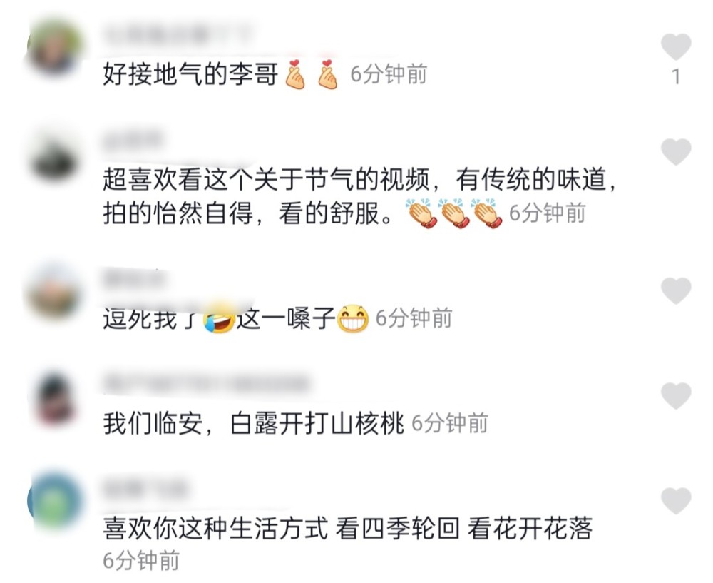Tap the crying-laughing emoji in third comment
Screen dimensions: 713x583
tap(219, 318)
